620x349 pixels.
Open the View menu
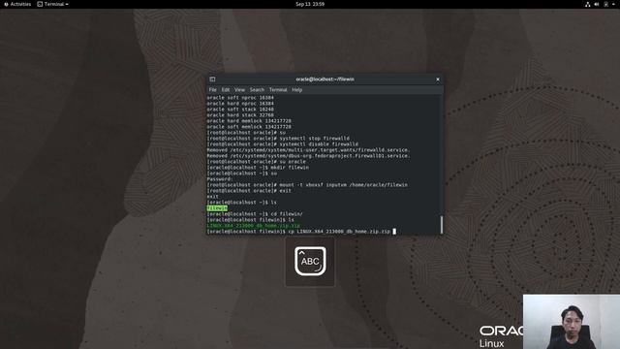[x=239, y=90]
